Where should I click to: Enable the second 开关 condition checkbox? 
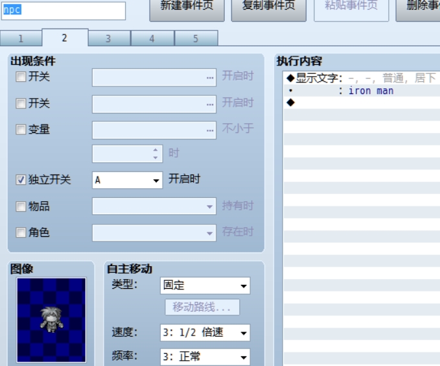(x=21, y=103)
